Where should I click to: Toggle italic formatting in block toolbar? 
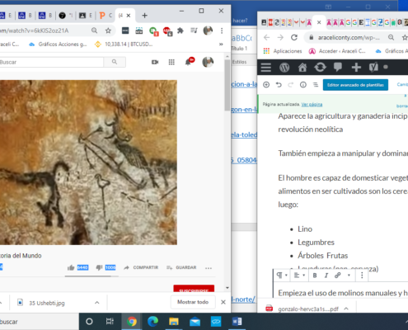326,276
